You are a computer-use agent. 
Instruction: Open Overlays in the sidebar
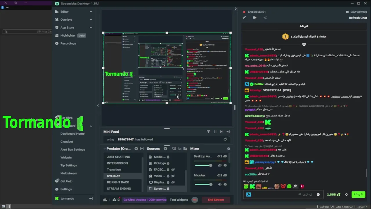(66, 19)
